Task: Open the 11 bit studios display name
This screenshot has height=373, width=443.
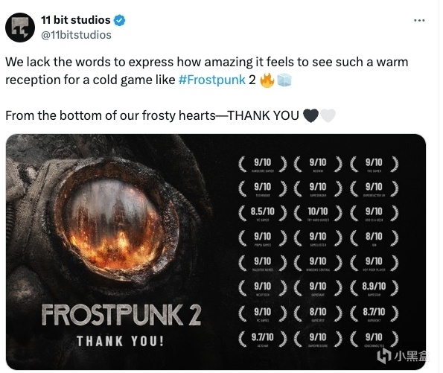Action: coord(76,20)
